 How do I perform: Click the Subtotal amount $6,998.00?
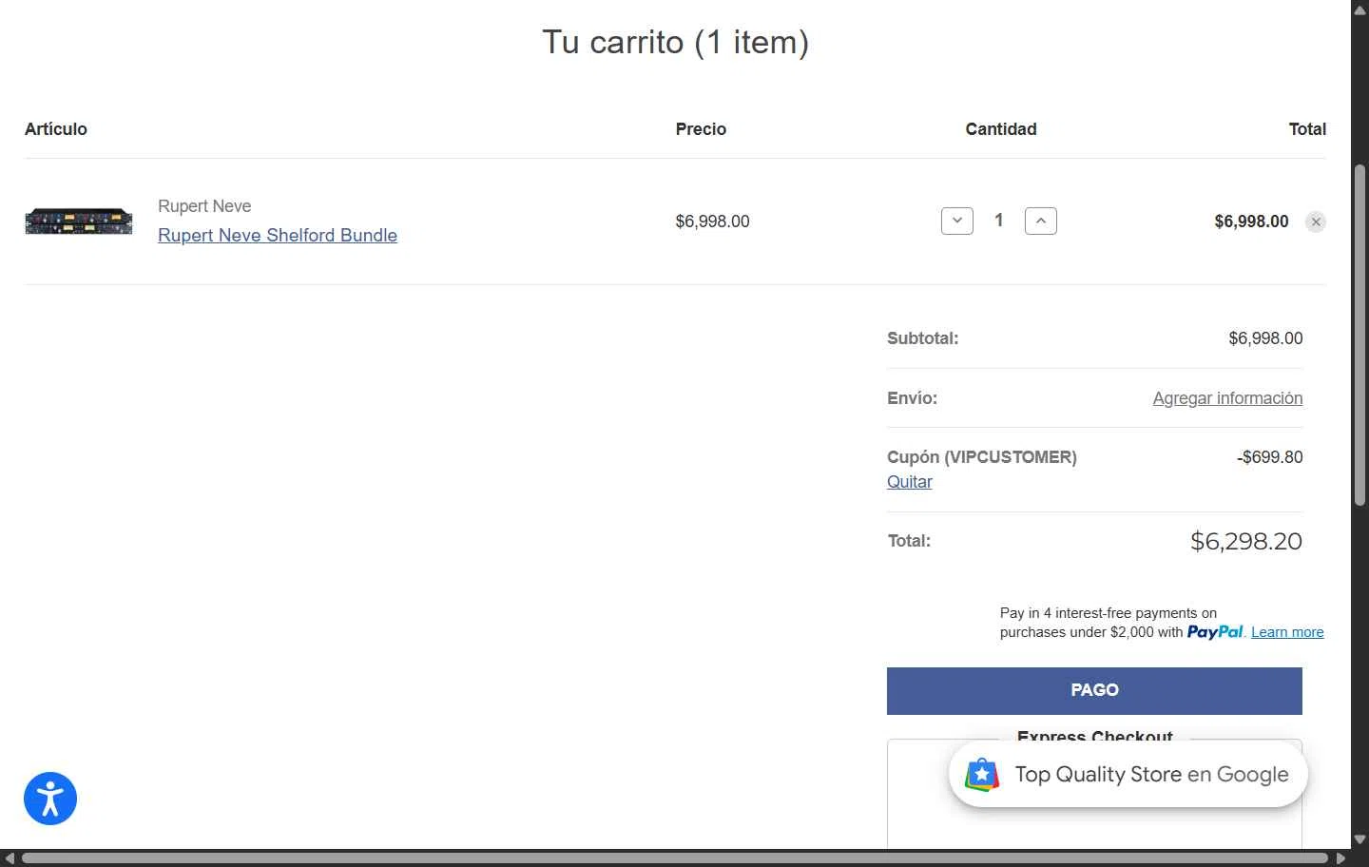point(1265,338)
